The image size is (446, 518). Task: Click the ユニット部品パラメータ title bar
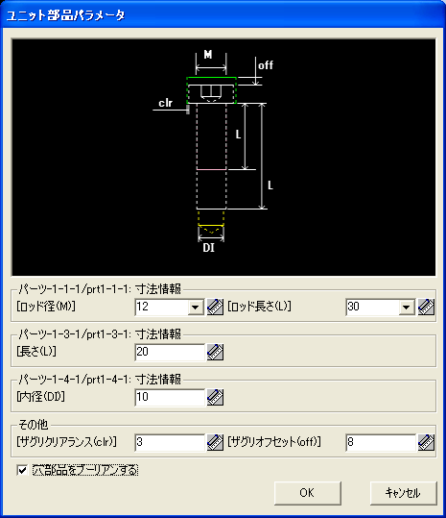point(223,15)
